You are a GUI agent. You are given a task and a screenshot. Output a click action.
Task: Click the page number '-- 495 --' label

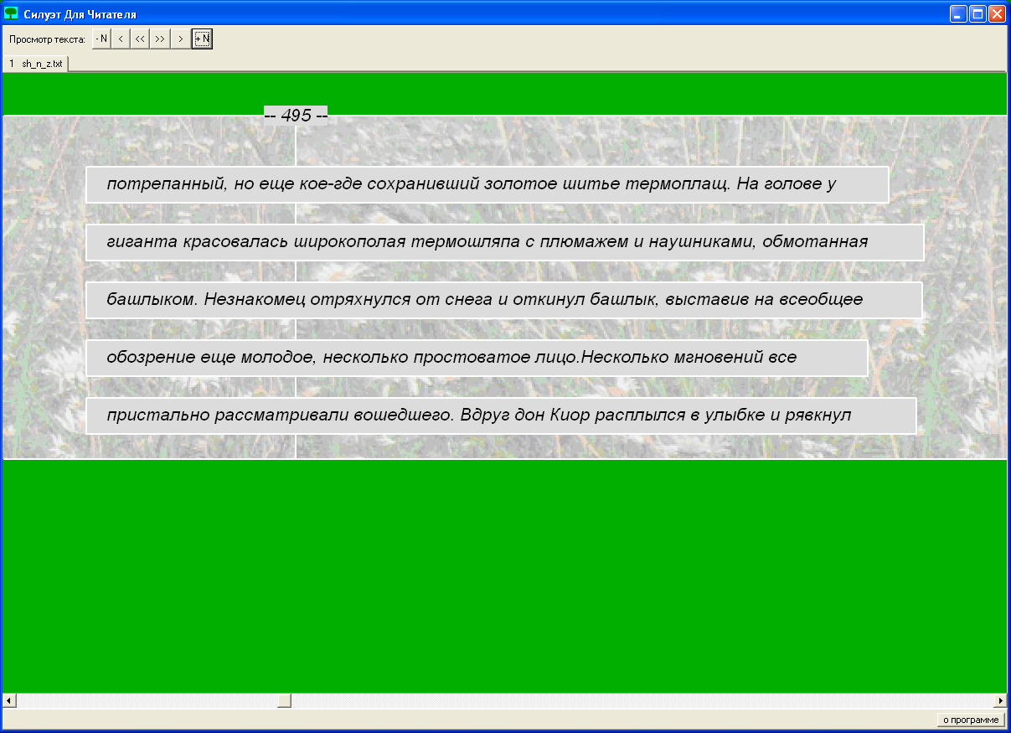click(x=296, y=116)
